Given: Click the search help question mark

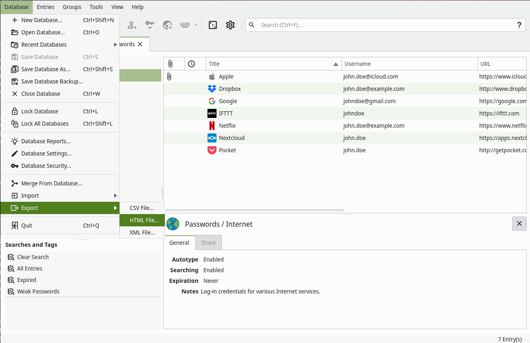Looking at the screenshot, I should click(519, 25).
